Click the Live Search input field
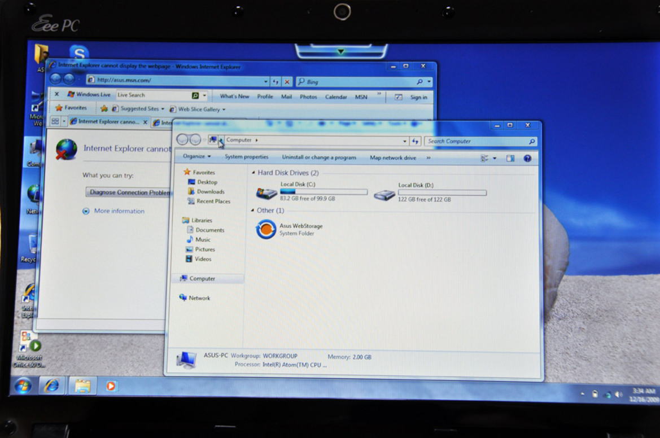660x438 pixels. click(153, 95)
